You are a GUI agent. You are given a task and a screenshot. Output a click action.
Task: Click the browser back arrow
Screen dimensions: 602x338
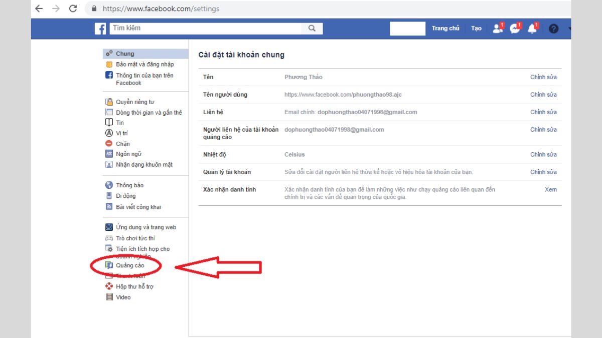39,9
